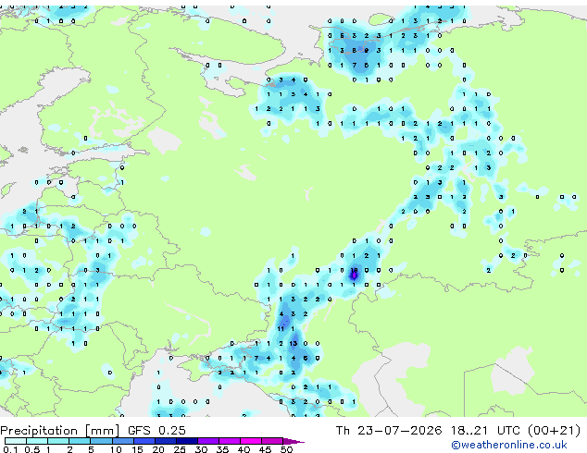Image resolution: width=587 pixels, height=453 pixels.
Task: Click the 0.5–1 mm legend swatch
Action: (37, 441)
